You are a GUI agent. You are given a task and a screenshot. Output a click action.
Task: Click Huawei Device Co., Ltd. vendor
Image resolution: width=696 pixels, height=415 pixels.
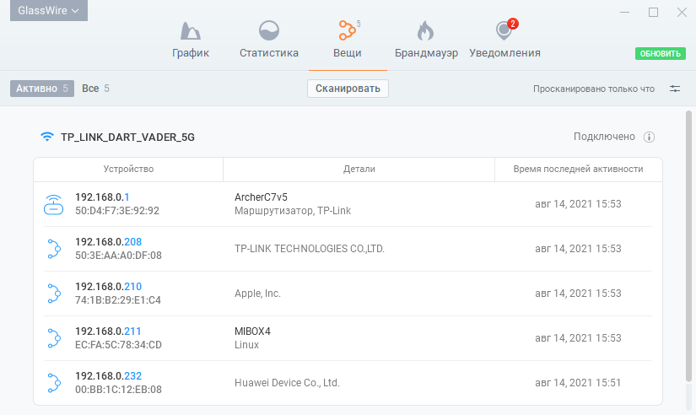coord(287,383)
